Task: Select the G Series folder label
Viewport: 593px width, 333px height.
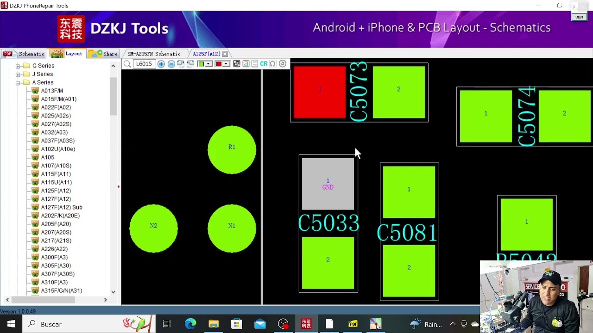Action: [43, 66]
